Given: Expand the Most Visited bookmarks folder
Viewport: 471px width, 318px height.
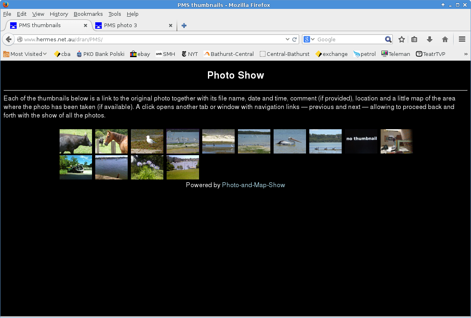Looking at the screenshot, I should coord(25,54).
